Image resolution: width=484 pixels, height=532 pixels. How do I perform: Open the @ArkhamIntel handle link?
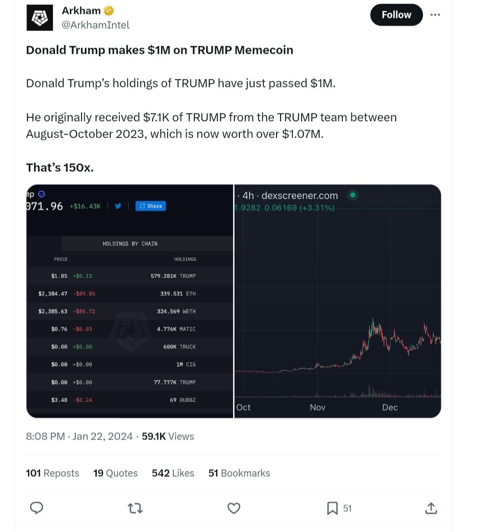click(x=95, y=25)
